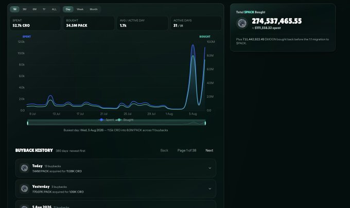Screen dimensions: 350x208
Task: Click the BUYBACK HISTORY heading
Action: (34, 150)
